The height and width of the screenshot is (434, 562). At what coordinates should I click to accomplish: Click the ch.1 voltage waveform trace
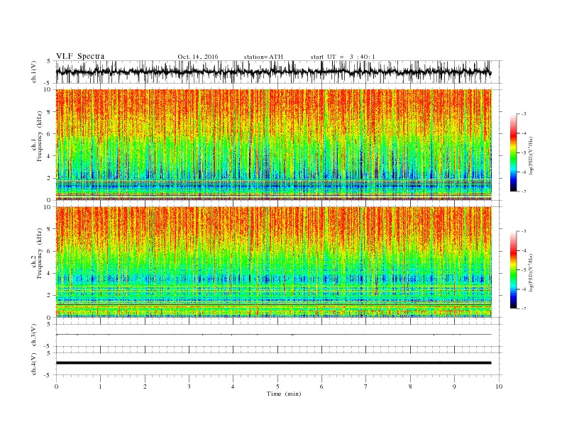[273, 72]
